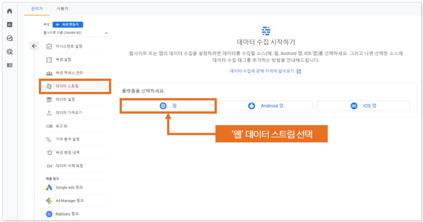Viewport: 423px width, 222px height.
Task: Switch to the 관리자 tab
Action: point(37,9)
